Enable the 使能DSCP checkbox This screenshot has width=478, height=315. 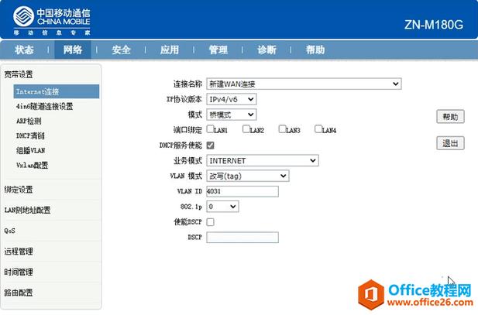pos(211,222)
